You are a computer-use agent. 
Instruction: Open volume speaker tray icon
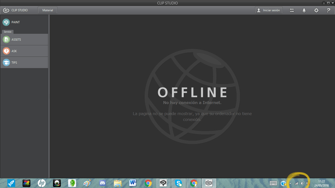tap(302, 183)
